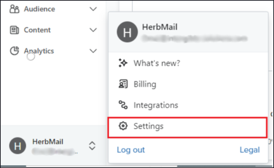
Task: Click the Billing invoice icon
Action: (x=123, y=84)
